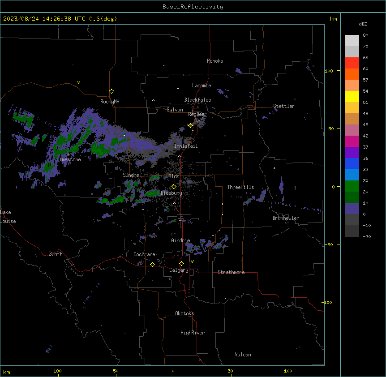Viewport: 386px width, 377px height.
Task: Click the Sylvan label on map
Action: 175,110
